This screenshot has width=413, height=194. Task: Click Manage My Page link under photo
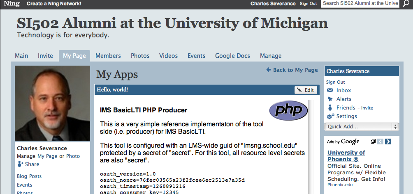pos(47,156)
